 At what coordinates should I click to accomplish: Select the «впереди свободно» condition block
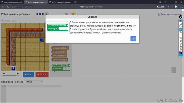click(60, 48)
